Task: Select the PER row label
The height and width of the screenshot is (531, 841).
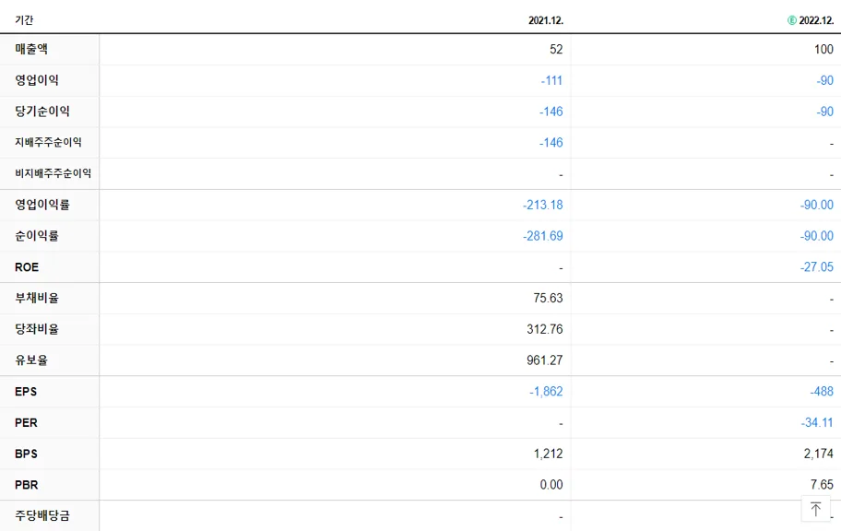Action: coord(26,422)
